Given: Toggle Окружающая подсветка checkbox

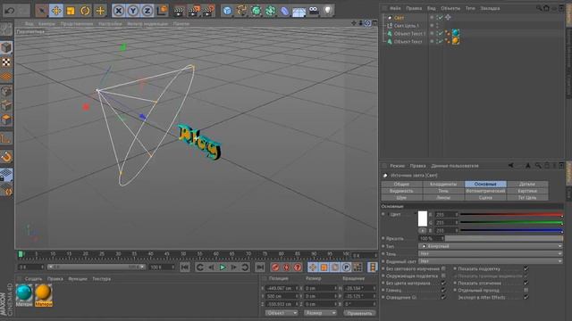Looking at the screenshot, I should pos(443,276).
